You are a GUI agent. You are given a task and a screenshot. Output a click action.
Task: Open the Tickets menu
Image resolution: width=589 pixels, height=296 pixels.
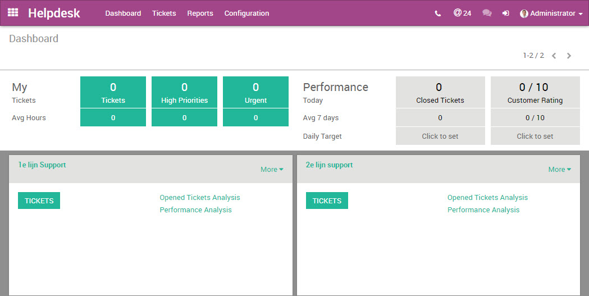(x=164, y=13)
